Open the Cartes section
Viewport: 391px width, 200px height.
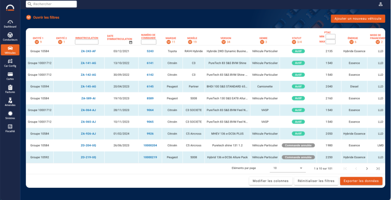coord(10,76)
